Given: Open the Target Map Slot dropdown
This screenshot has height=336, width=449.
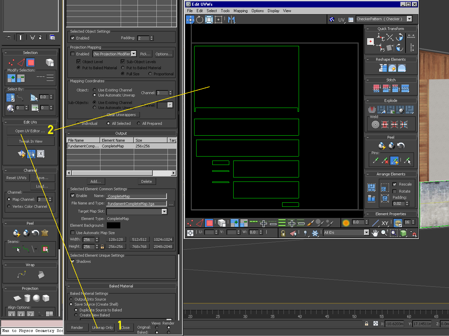Looking at the screenshot, I should (x=164, y=212).
